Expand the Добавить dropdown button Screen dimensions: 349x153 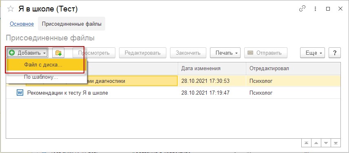28,53
